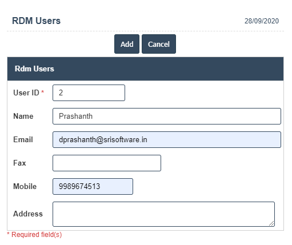Select the Mobile number field

coord(93,186)
